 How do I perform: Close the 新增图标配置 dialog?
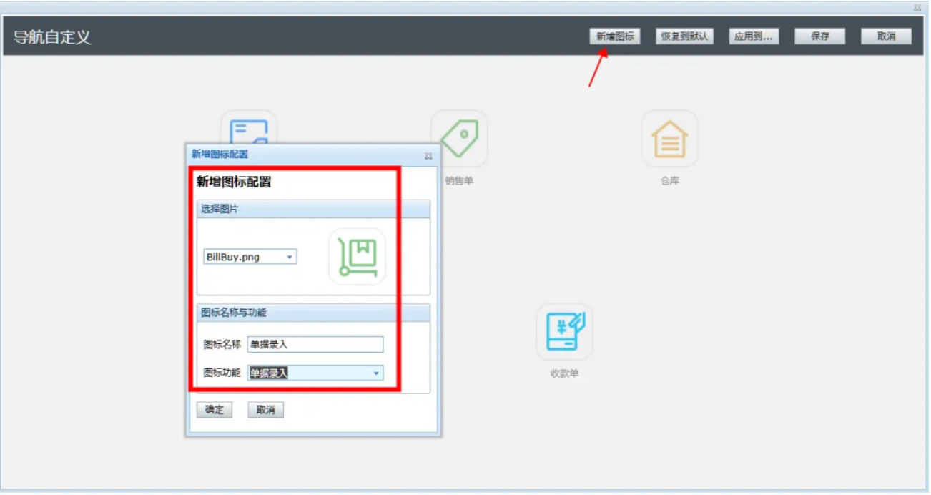click(x=428, y=155)
